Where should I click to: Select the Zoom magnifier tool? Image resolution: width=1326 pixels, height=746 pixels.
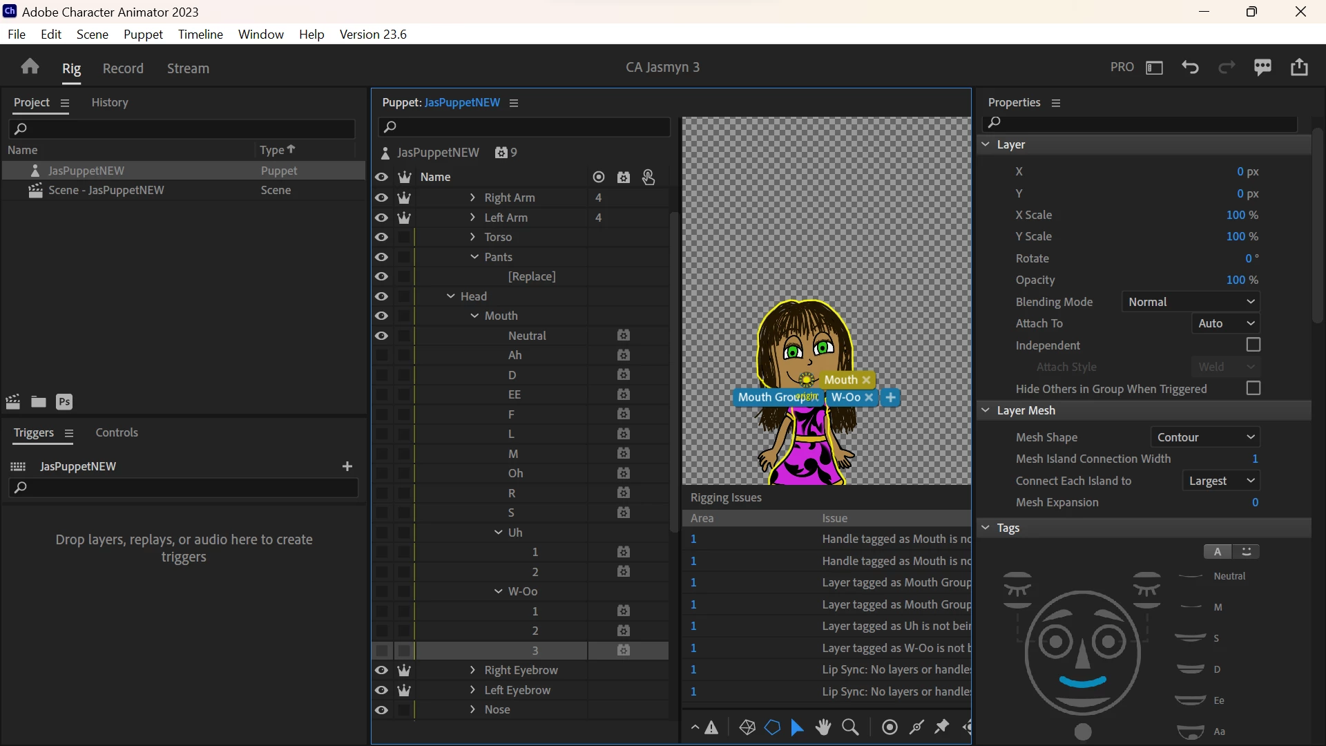[x=851, y=727]
